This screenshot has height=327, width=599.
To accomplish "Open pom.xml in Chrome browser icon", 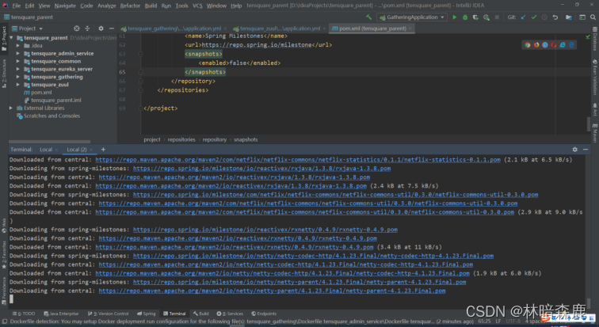I will pyautogui.click(x=528, y=45).
